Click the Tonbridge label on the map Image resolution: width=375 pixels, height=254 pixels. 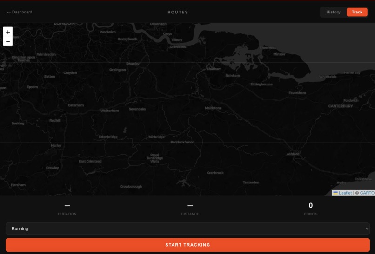[156, 137]
